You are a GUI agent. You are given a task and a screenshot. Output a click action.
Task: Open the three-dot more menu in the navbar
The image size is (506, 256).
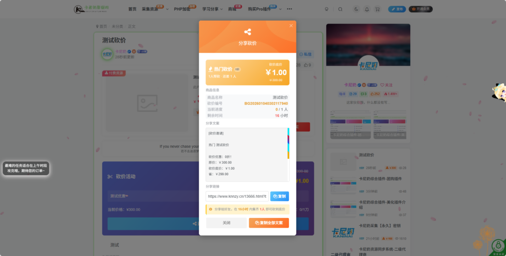click(x=290, y=9)
